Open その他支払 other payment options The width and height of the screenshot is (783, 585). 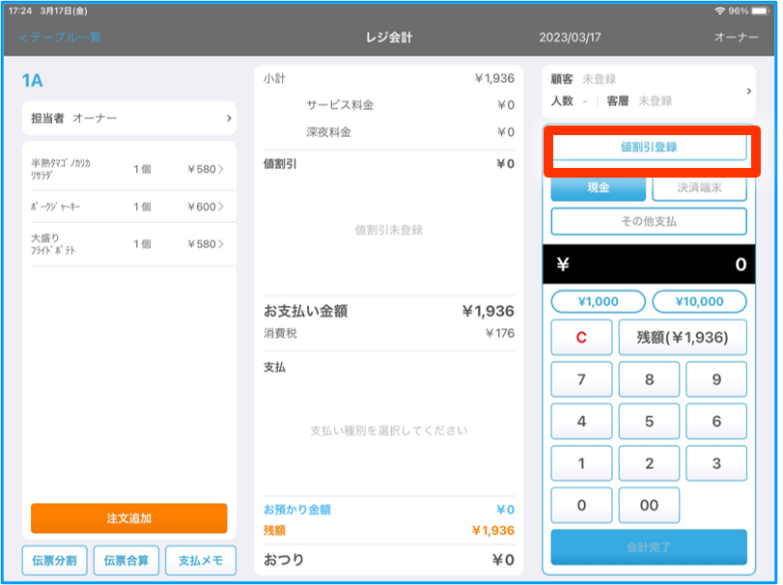(648, 221)
